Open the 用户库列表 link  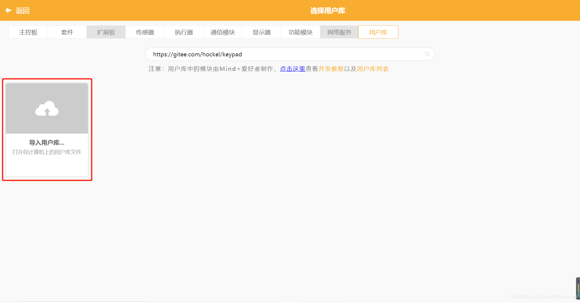372,69
